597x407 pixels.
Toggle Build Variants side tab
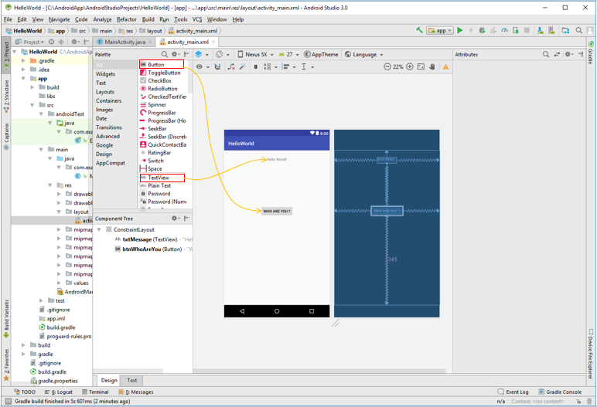click(6, 318)
